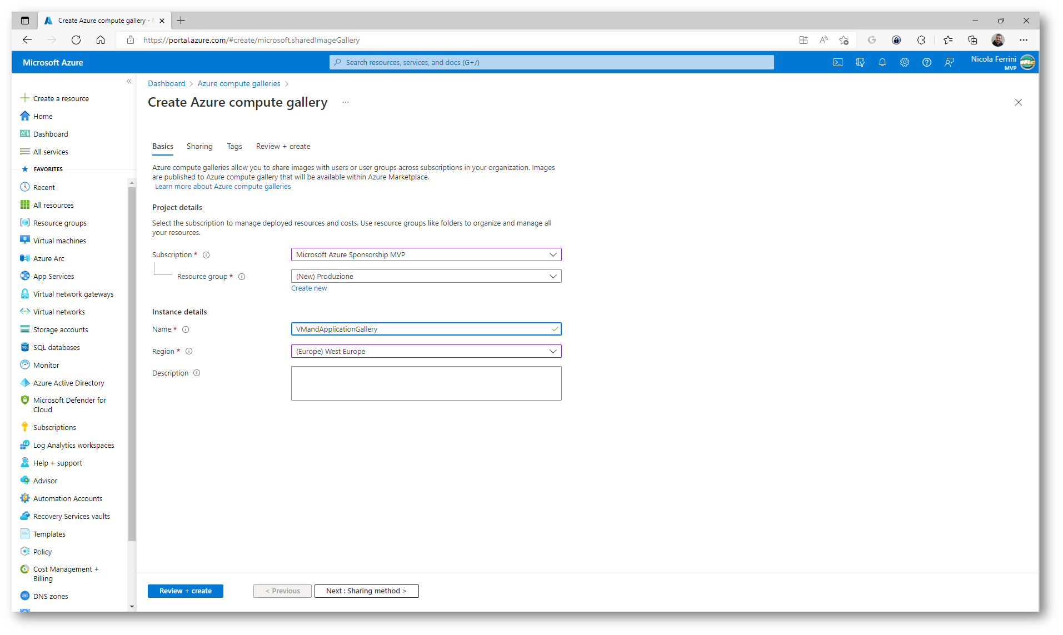Screen dimensions: 1063x635
Task: Click the Review + create button
Action: click(x=186, y=591)
